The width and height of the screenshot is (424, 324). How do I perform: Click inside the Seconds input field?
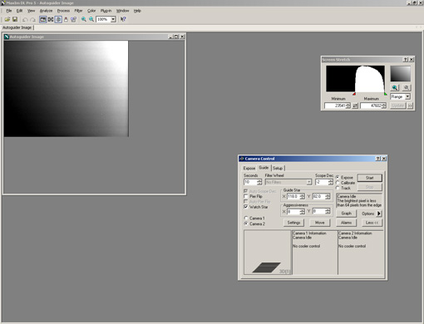tap(250, 182)
